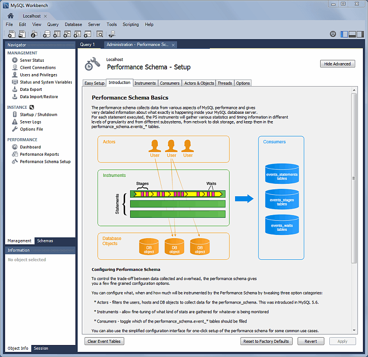
Task: Open a SQL script file from toolbar
Action: (x=22, y=34)
